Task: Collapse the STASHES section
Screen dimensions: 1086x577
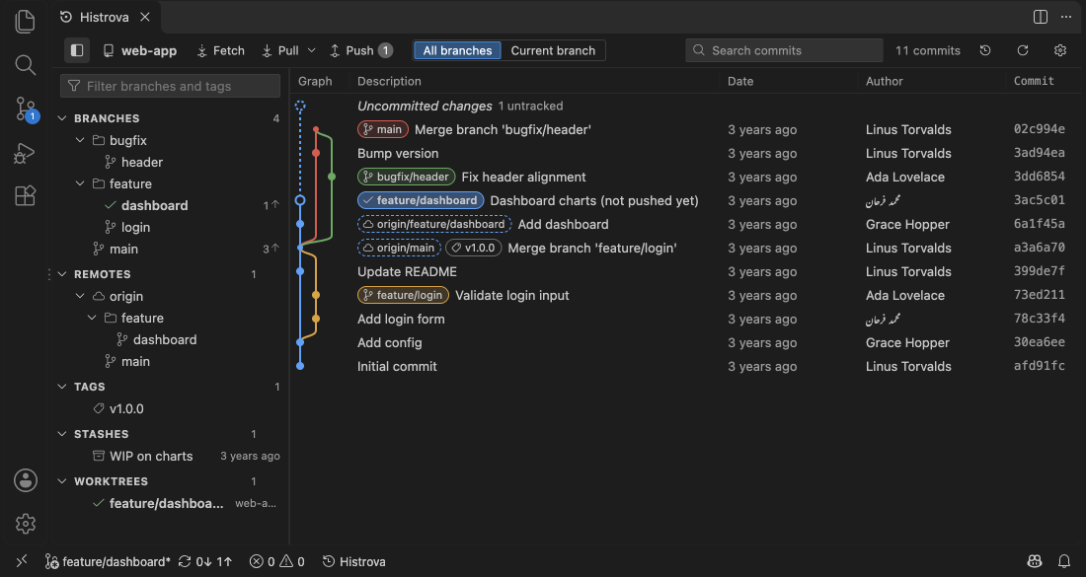Action: coord(171,434)
